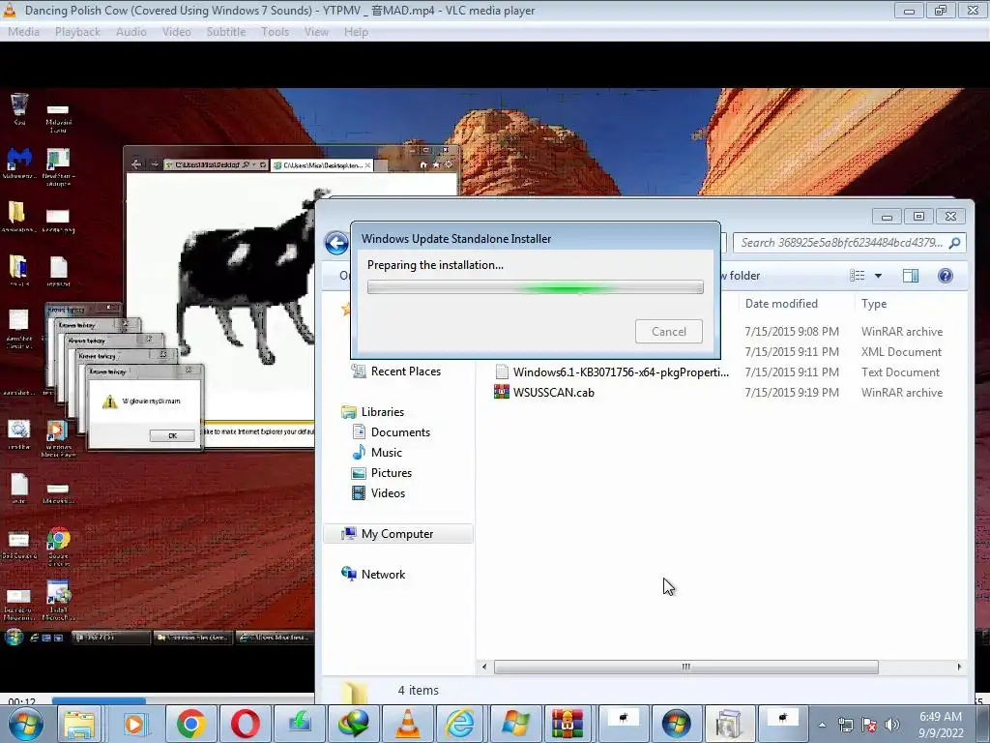Open File Explorer from the taskbar
This screenshot has height=743, width=990.
[79, 724]
